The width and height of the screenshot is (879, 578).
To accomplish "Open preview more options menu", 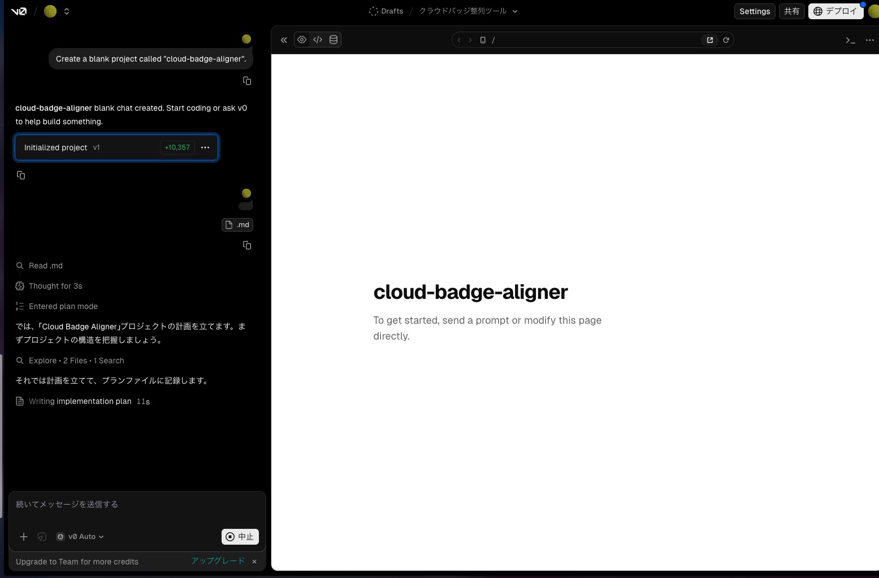I will pyautogui.click(x=869, y=40).
